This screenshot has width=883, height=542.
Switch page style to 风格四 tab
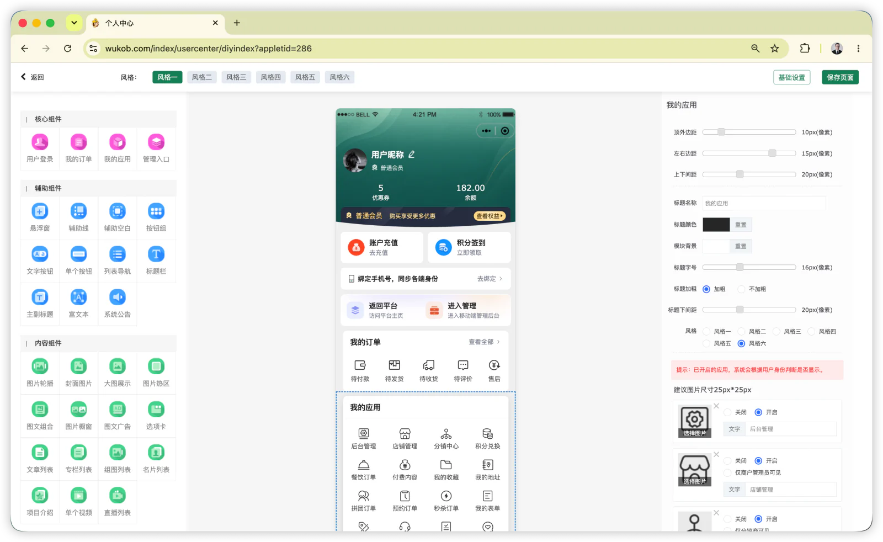[x=270, y=77]
